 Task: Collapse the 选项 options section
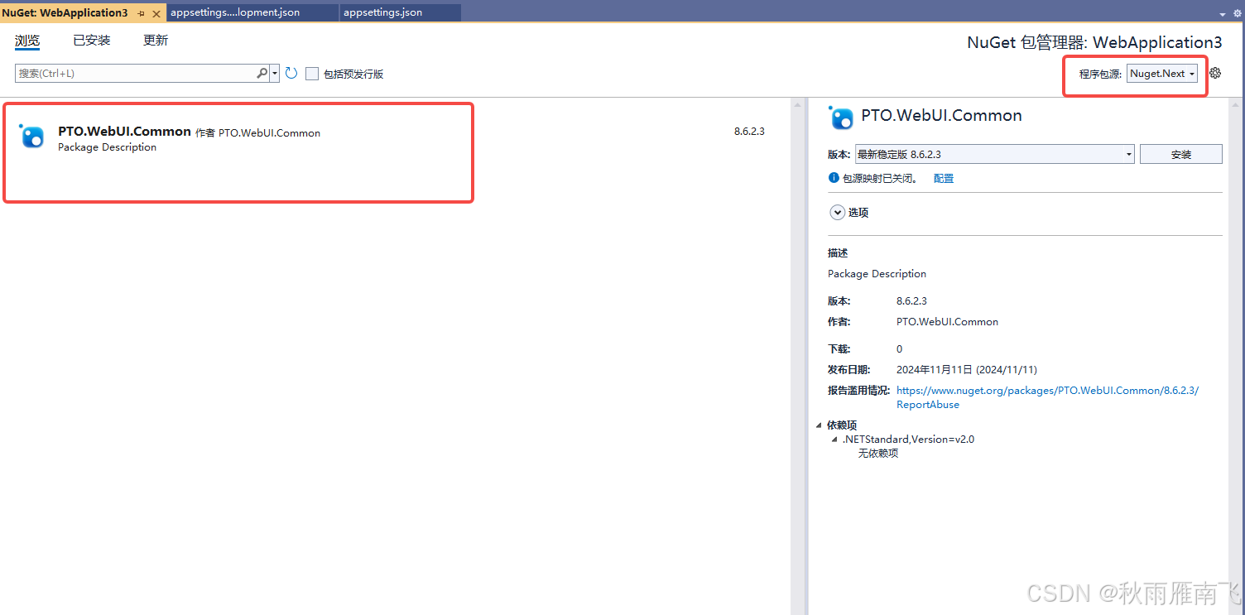837,212
